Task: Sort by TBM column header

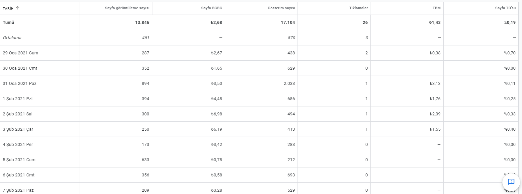Action: [x=436, y=8]
